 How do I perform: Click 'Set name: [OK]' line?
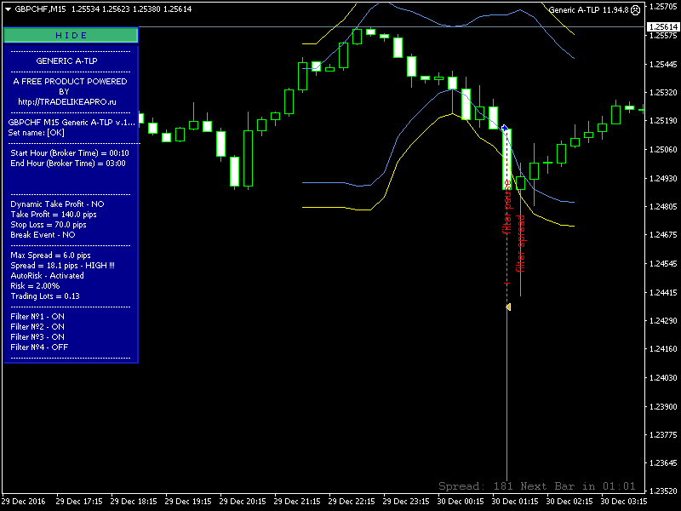point(36,133)
